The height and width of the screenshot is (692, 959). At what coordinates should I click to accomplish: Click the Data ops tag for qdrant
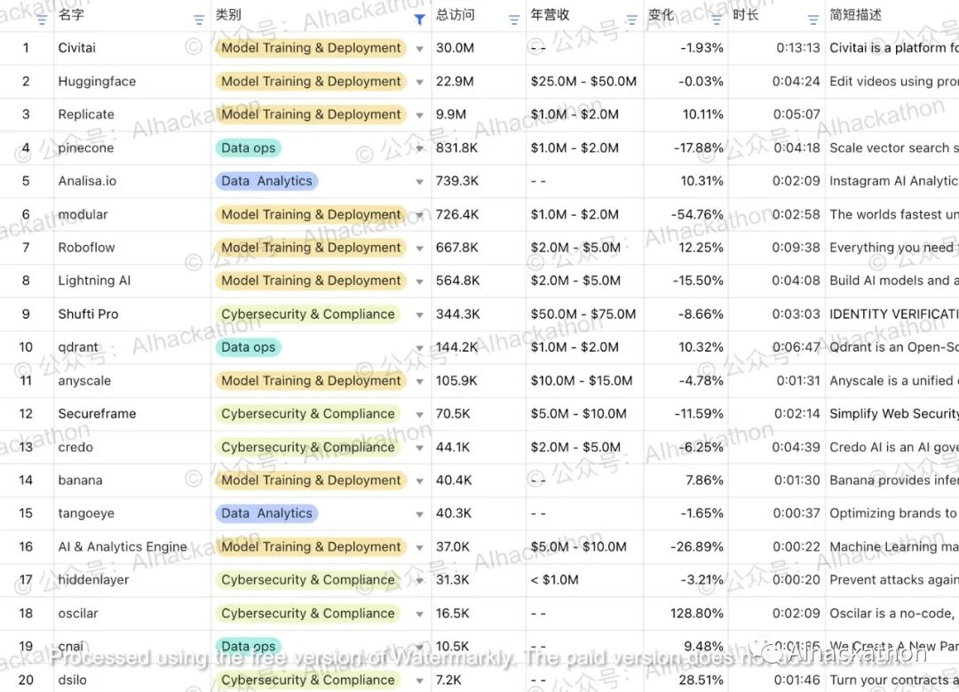(249, 347)
